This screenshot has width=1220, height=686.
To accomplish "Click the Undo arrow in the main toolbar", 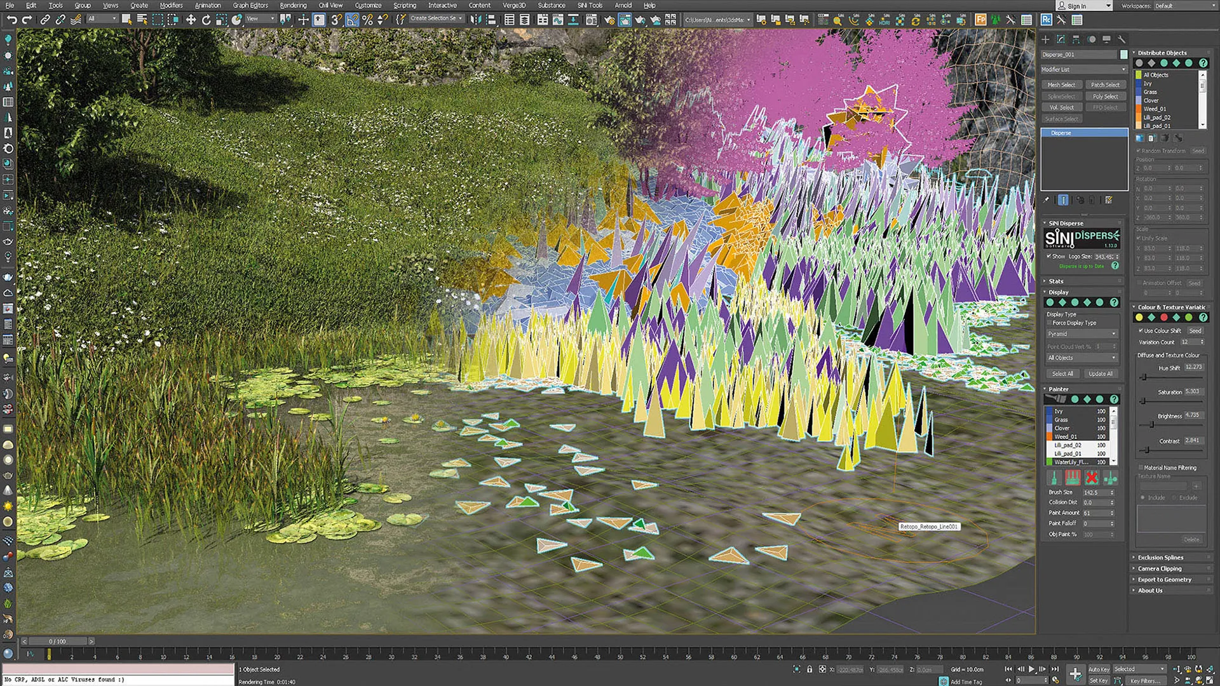I will (11, 20).
